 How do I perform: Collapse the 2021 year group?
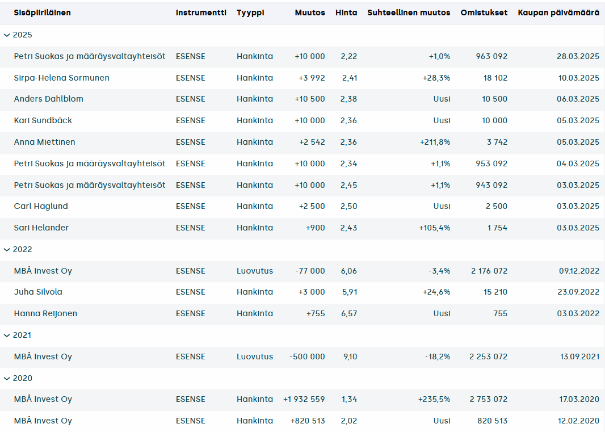point(7,335)
